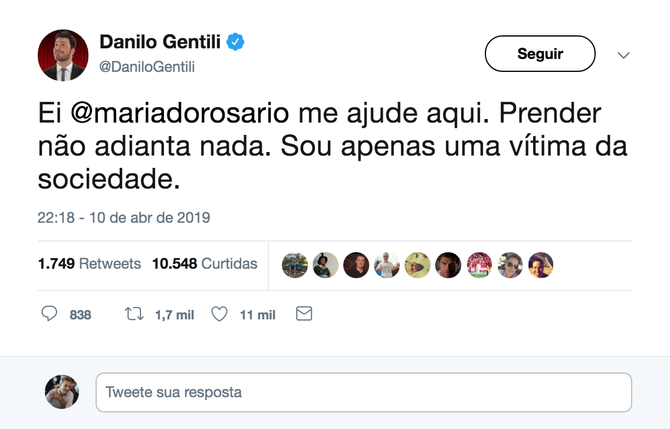Click the 'Tweete sua resposta' reply field
This screenshot has width=670, height=429.
tap(363, 392)
